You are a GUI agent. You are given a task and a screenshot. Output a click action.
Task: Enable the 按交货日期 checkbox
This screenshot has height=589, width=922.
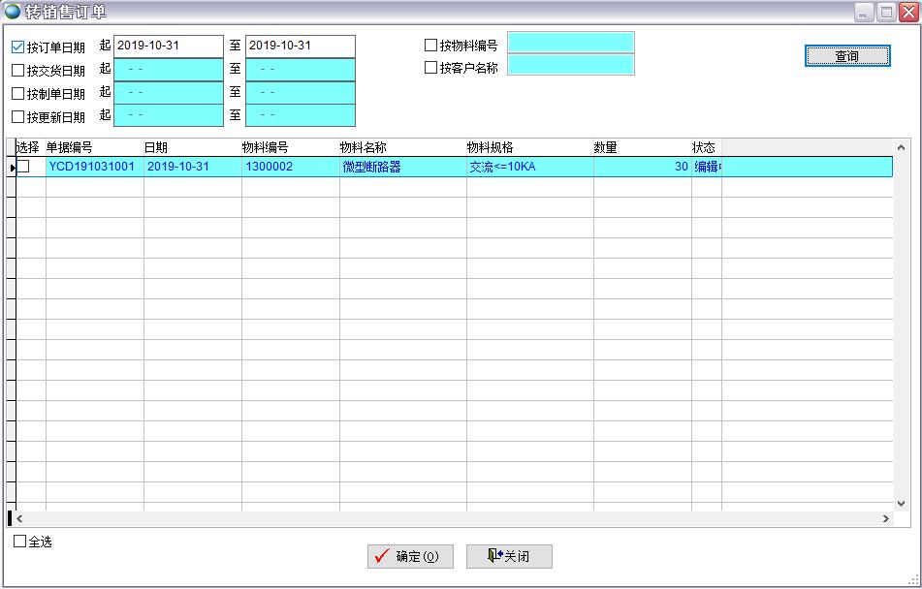pos(18,70)
